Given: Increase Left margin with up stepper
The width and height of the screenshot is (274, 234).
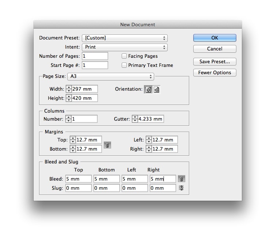Looking at the screenshot, I should 149,138.
